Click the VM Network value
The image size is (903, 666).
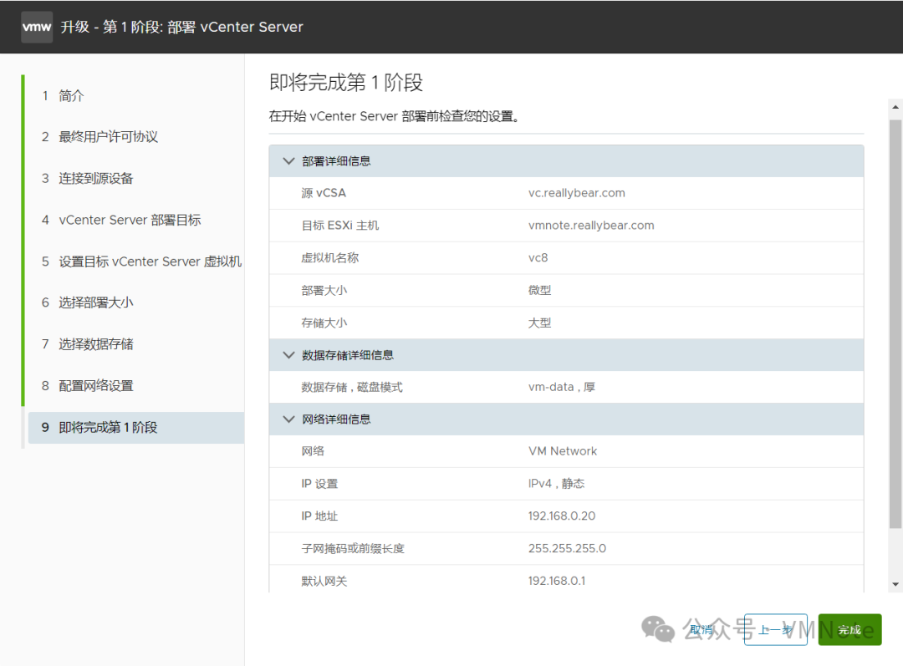(x=563, y=451)
